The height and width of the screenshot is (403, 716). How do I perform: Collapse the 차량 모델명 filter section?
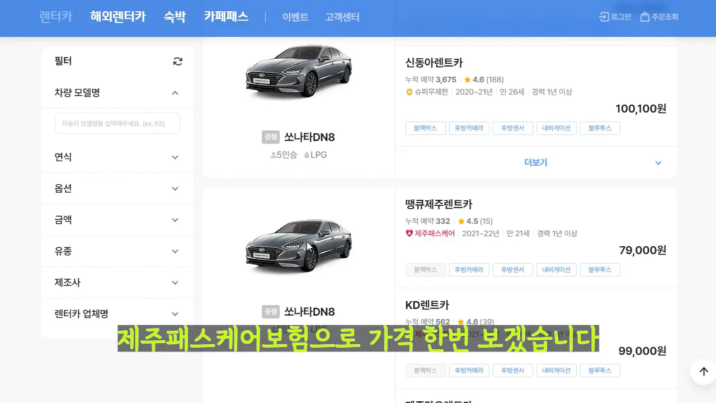(175, 93)
